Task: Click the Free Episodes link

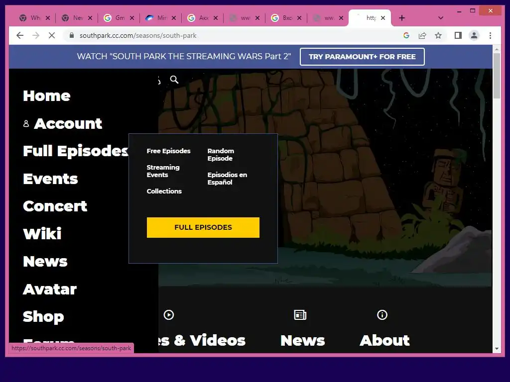Action: (168, 151)
